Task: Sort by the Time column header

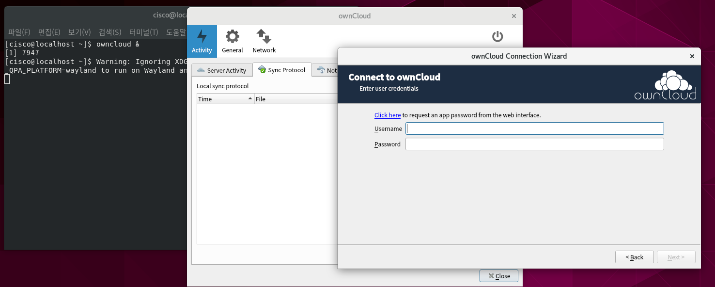Action: (x=225, y=99)
